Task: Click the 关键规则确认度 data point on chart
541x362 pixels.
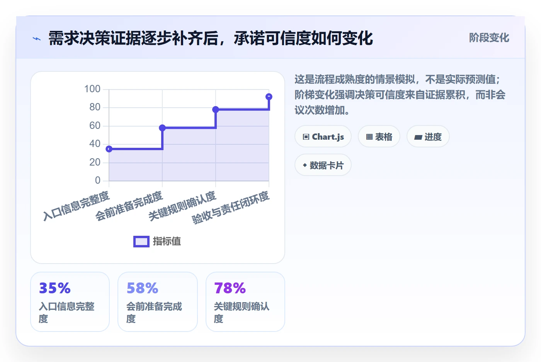Action: click(x=216, y=110)
